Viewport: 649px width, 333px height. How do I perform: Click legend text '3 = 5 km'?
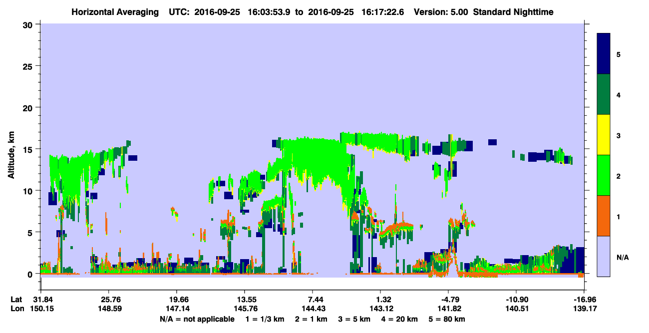pyautogui.click(x=355, y=319)
